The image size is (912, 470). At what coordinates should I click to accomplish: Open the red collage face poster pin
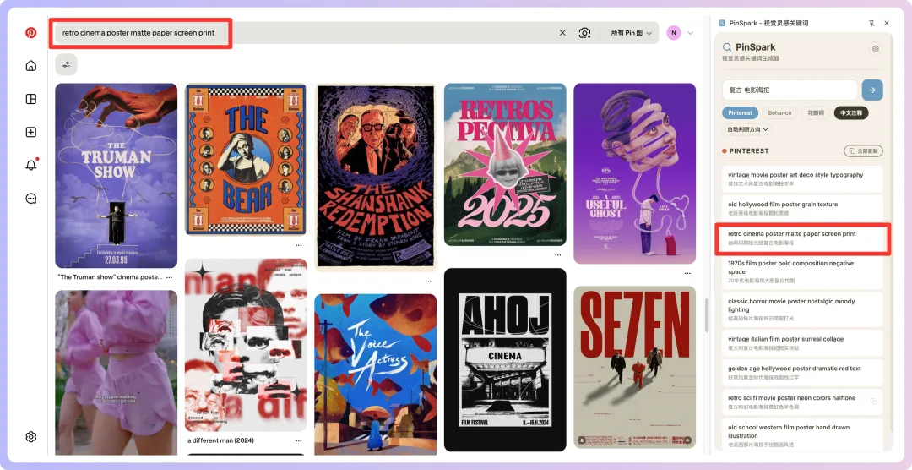pyautogui.click(x=246, y=345)
